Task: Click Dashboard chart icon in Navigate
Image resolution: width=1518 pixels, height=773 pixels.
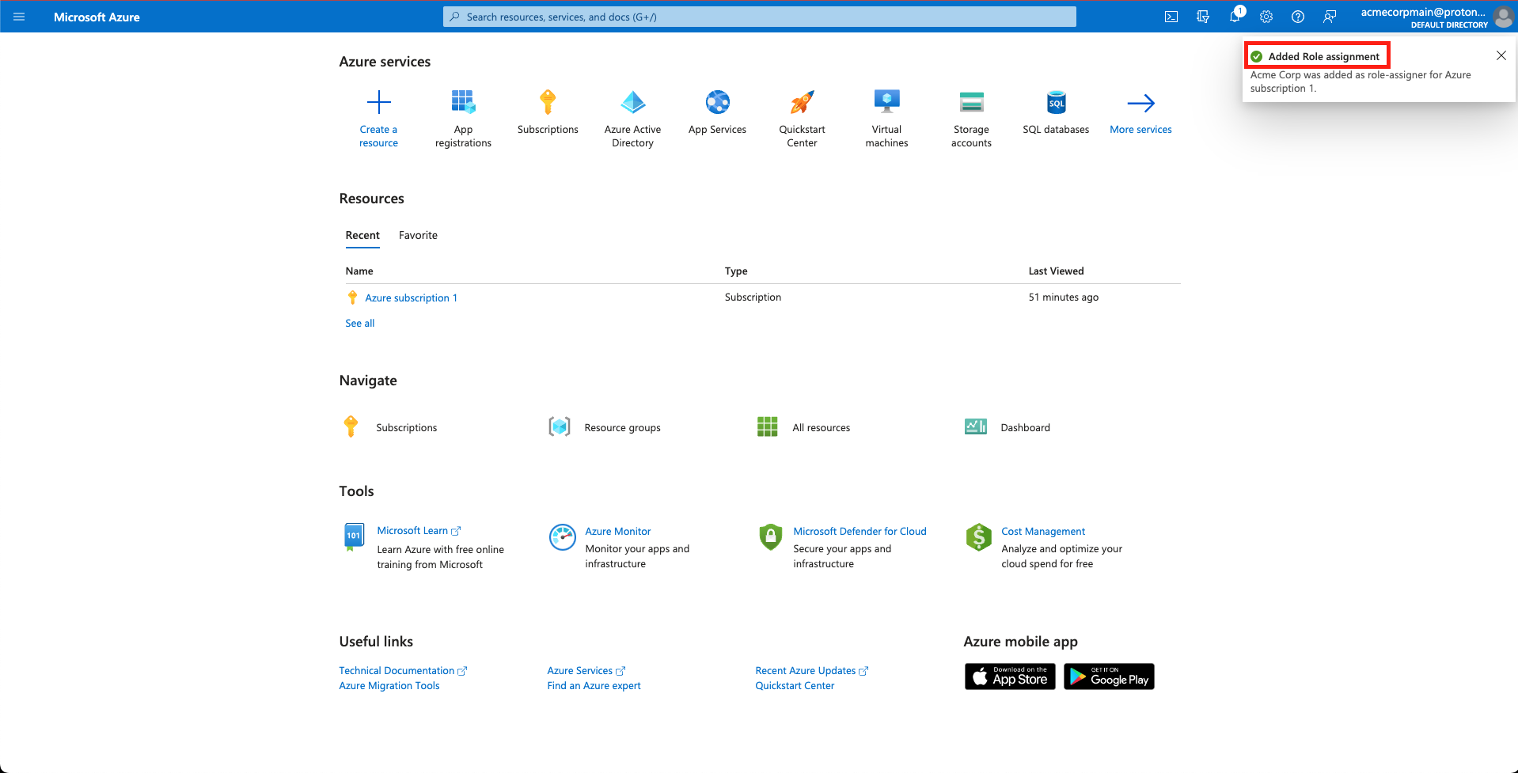Action: (976, 427)
